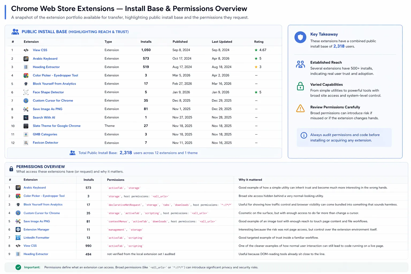Click the Heading Extractor icon in install base table
This screenshot has height=274, width=411.
point(26,67)
